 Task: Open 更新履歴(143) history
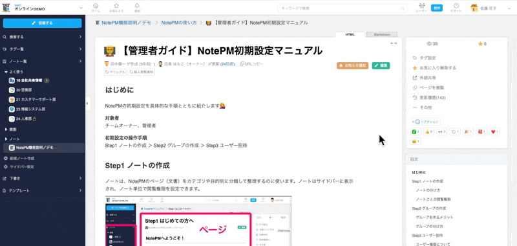pyautogui.click(x=429, y=98)
